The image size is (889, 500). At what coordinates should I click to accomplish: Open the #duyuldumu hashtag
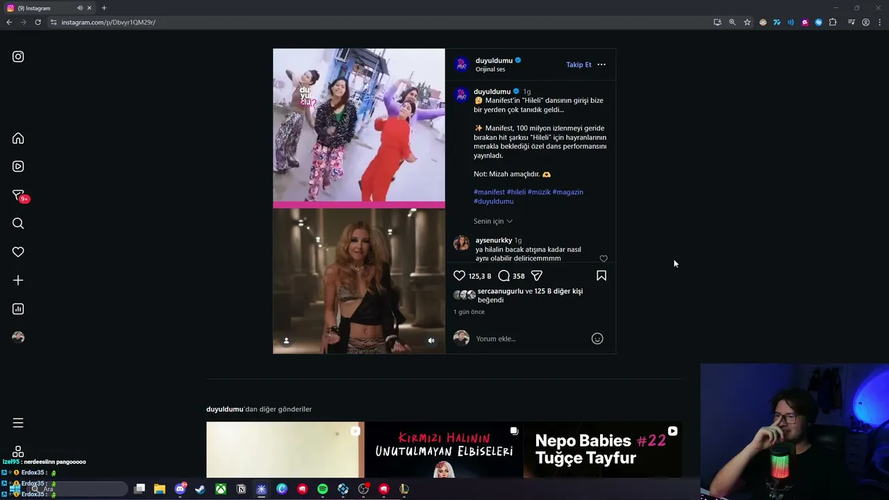[494, 201]
